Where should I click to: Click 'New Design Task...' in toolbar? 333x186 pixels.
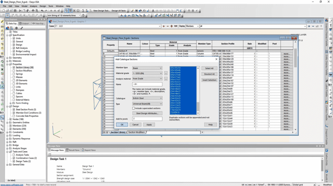coord(102,11)
